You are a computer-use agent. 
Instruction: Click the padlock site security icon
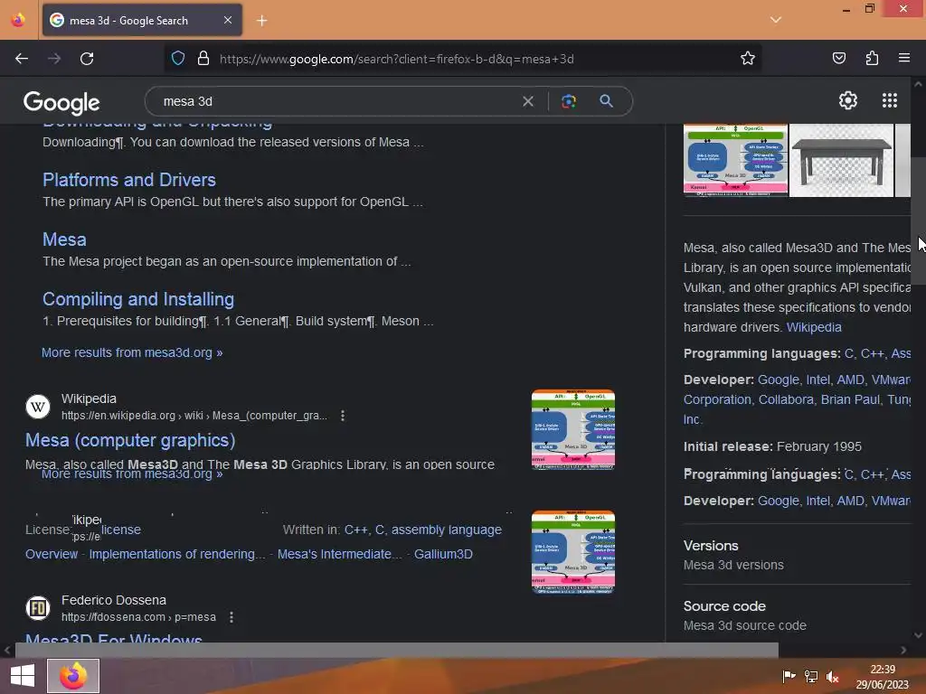pos(203,59)
